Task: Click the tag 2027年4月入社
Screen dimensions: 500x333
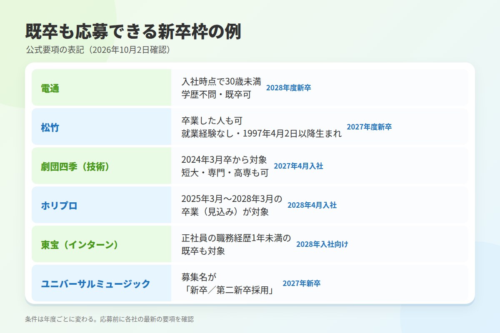Action: pos(298,166)
